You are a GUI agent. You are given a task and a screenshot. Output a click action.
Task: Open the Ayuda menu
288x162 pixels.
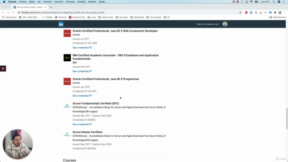coord(102,2)
